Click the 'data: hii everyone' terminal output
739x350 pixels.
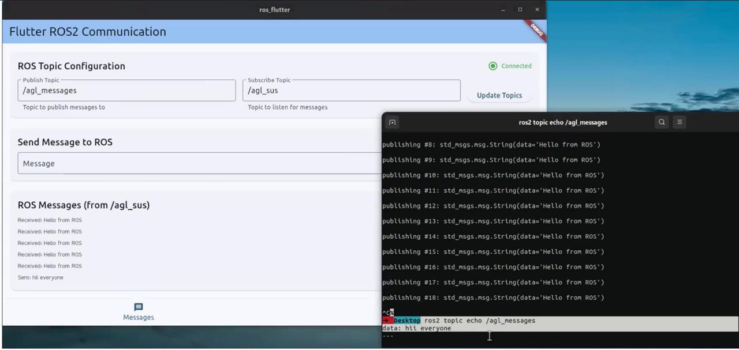[417, 328]
